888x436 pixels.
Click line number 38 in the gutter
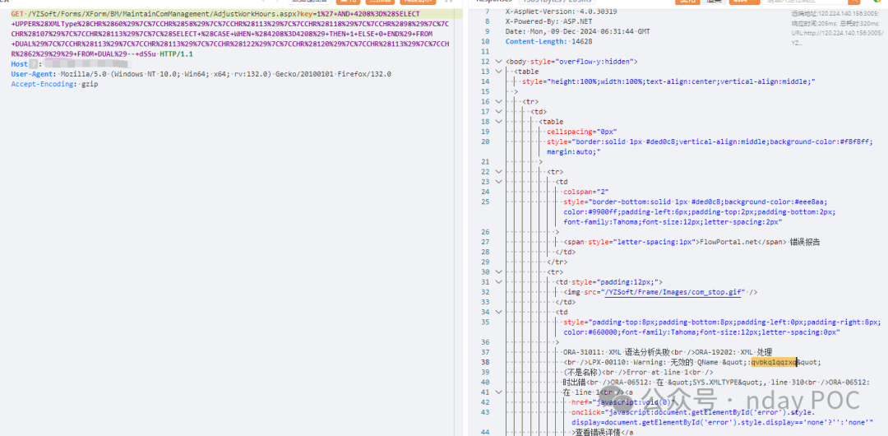point(483,362)
